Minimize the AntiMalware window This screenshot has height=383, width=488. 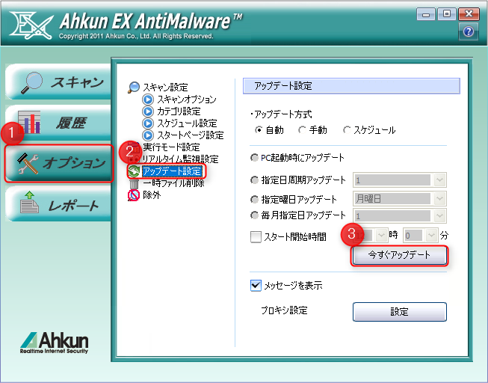pos(426,15)
